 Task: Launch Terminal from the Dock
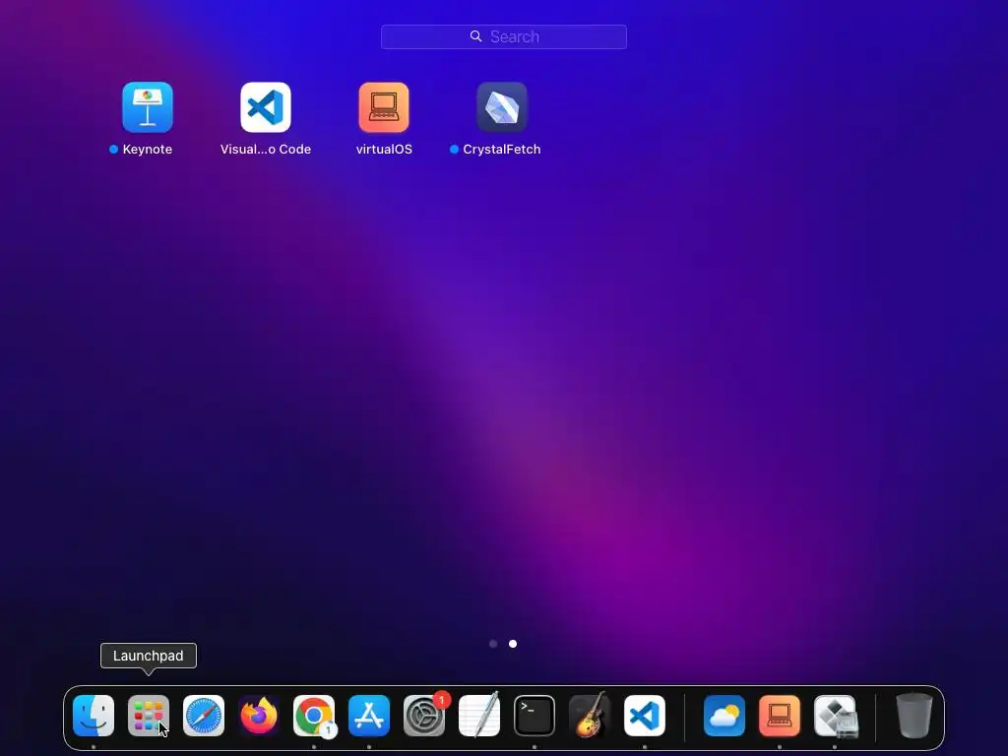(x=535, y=716)
